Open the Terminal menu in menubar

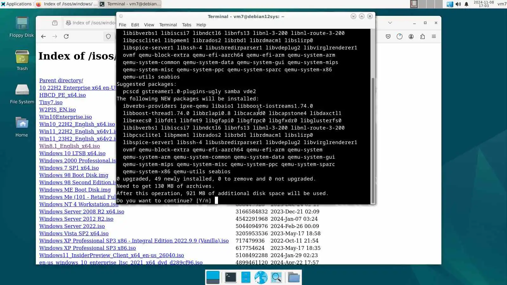(168, 25)
